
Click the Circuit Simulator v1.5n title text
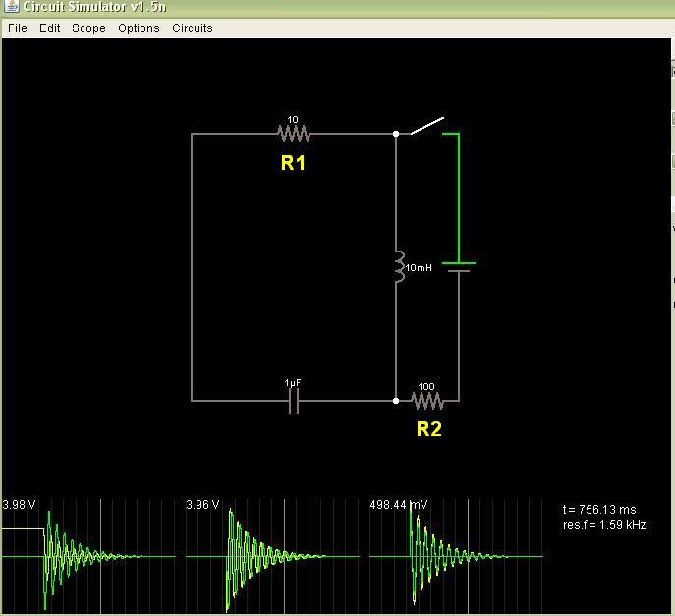[94, 7]
